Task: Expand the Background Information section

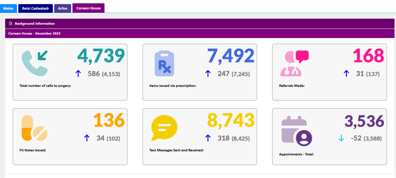Action: pyautogui.click(x=34, y=24)
